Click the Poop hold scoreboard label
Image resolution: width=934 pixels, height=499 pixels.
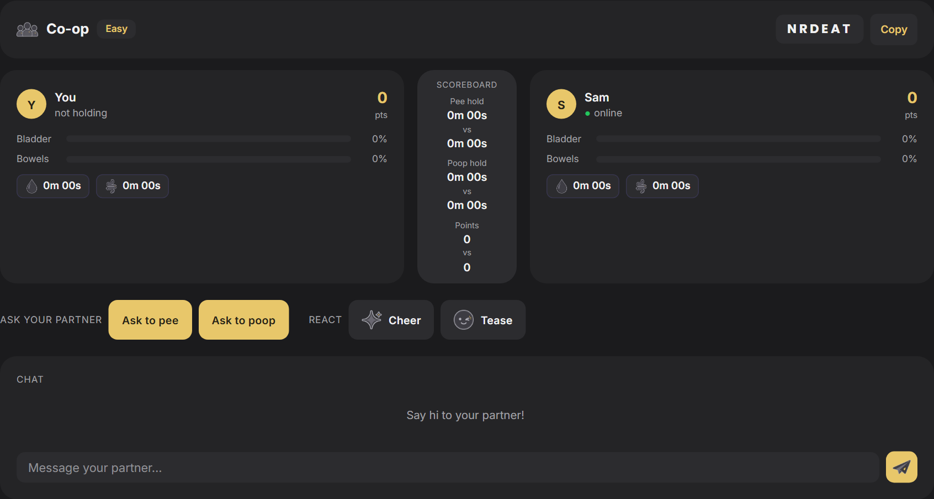(x=467, y=163)
